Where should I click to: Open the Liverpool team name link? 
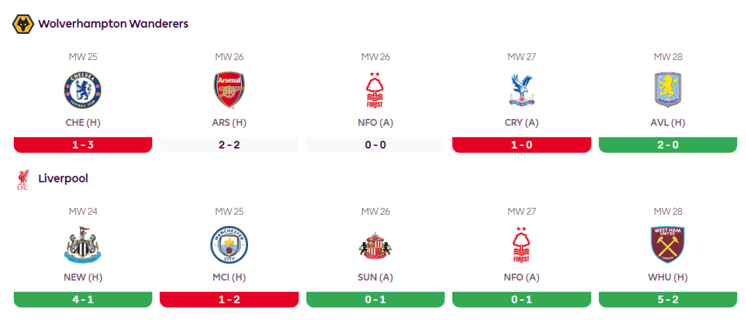pyautogui.click(x=64, y=179)
